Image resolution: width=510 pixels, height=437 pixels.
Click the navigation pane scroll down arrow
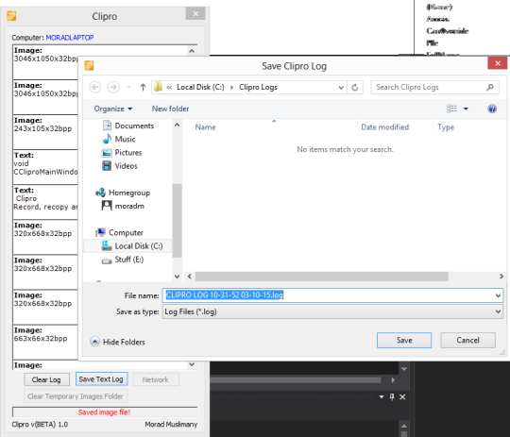tap(177, 277)
